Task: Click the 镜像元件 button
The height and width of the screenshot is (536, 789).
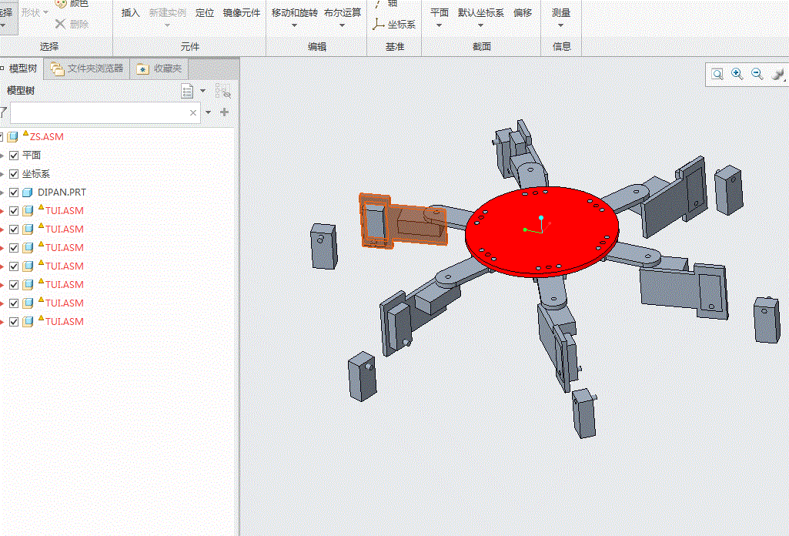Action: [x=242, y=12]
